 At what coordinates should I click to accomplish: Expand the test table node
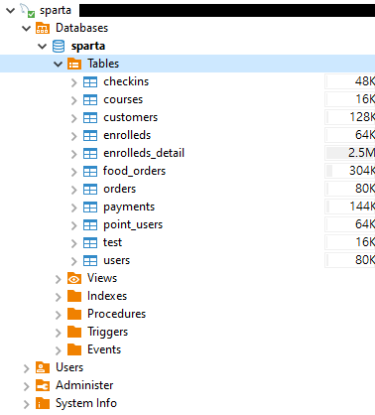(x=74, y=243)
